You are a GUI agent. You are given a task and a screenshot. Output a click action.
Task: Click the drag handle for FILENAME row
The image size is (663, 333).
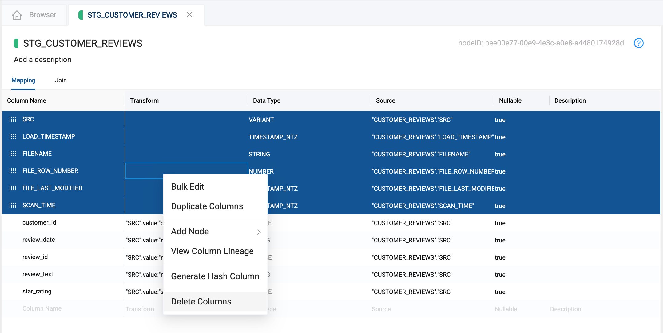point(13,154)
